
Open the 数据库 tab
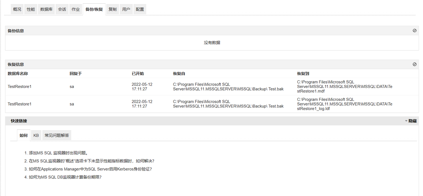46,9
